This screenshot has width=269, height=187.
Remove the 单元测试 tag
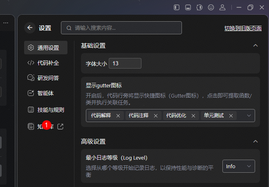click(231, 116)
